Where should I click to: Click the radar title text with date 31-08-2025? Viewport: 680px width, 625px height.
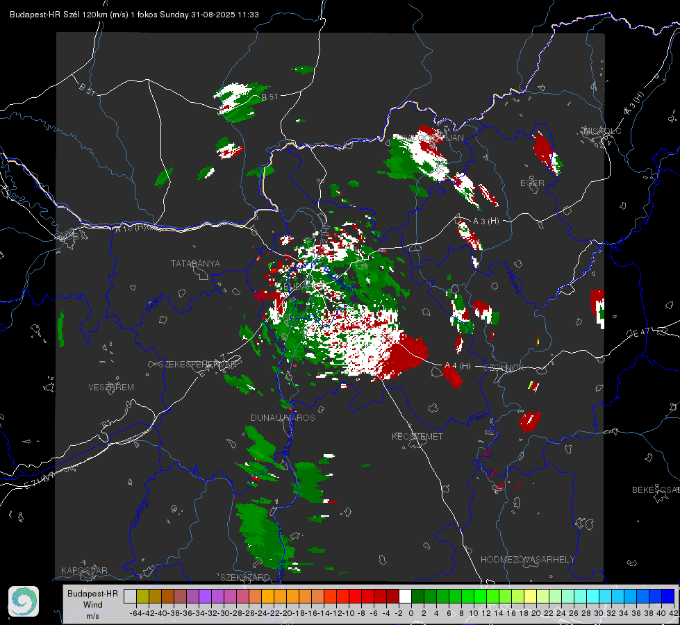tap(134, 15)
